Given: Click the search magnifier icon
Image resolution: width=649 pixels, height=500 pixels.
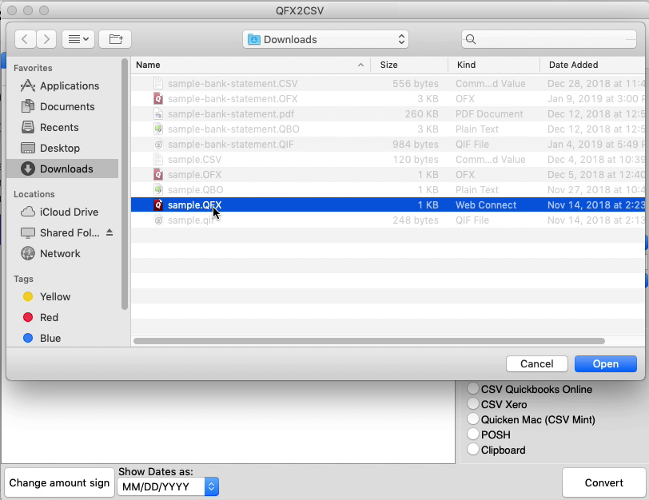Looking at the screenshot, I should (x=471, y=39).
